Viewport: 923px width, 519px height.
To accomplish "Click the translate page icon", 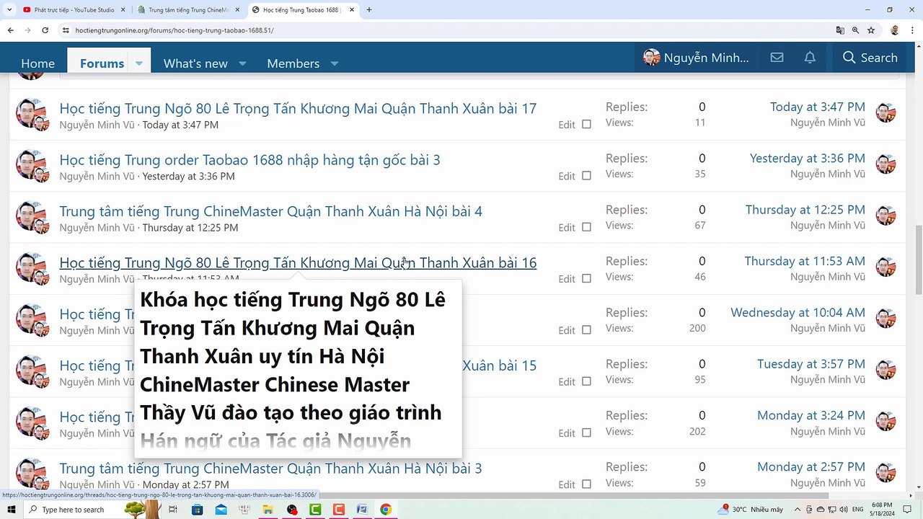I will (840, 30).
